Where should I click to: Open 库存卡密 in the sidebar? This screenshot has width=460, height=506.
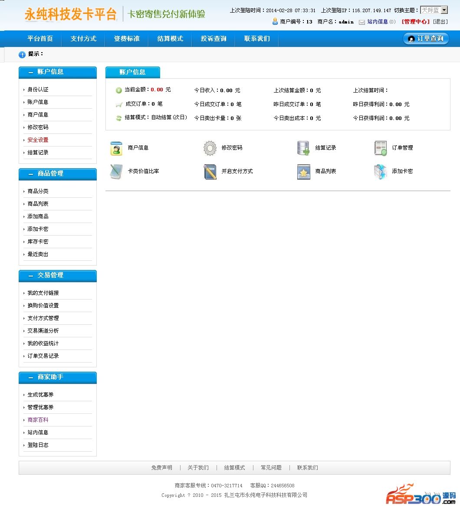point(38,241)
